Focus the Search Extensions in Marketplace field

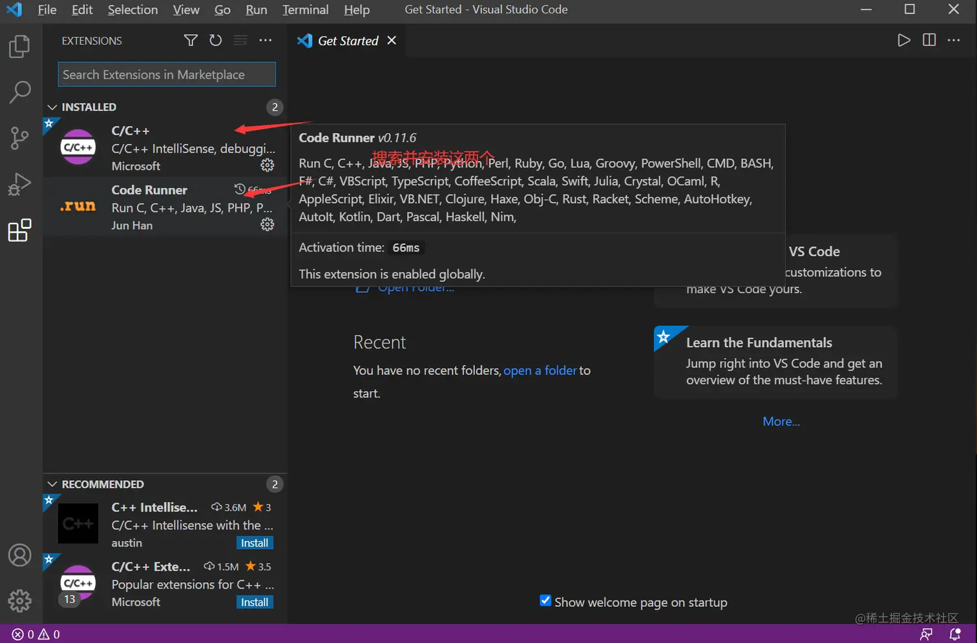pyautogui.click(x=167, y=74)
